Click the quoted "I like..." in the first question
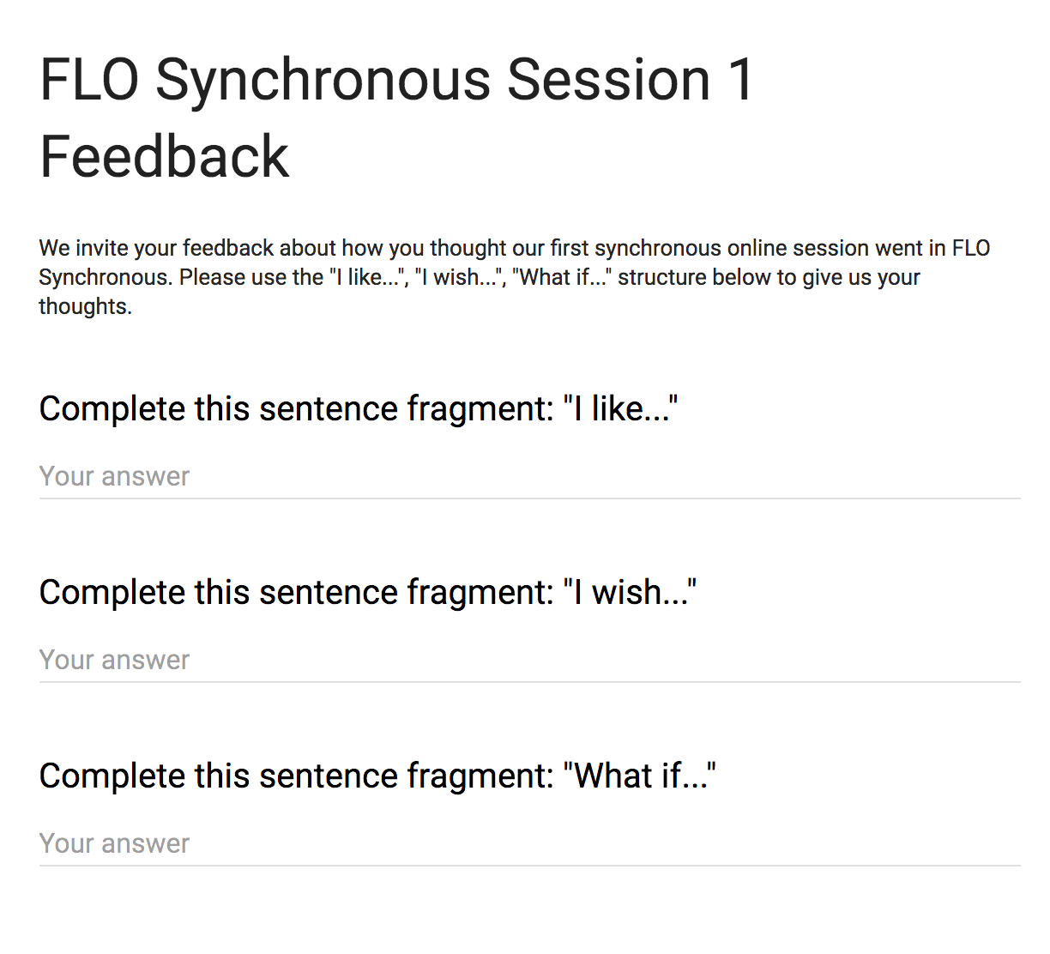 click(x=620, y=409)
